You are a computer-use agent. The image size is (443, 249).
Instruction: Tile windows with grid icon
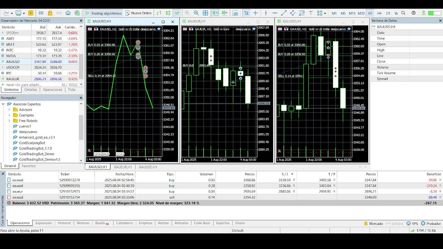click(205, 13)
